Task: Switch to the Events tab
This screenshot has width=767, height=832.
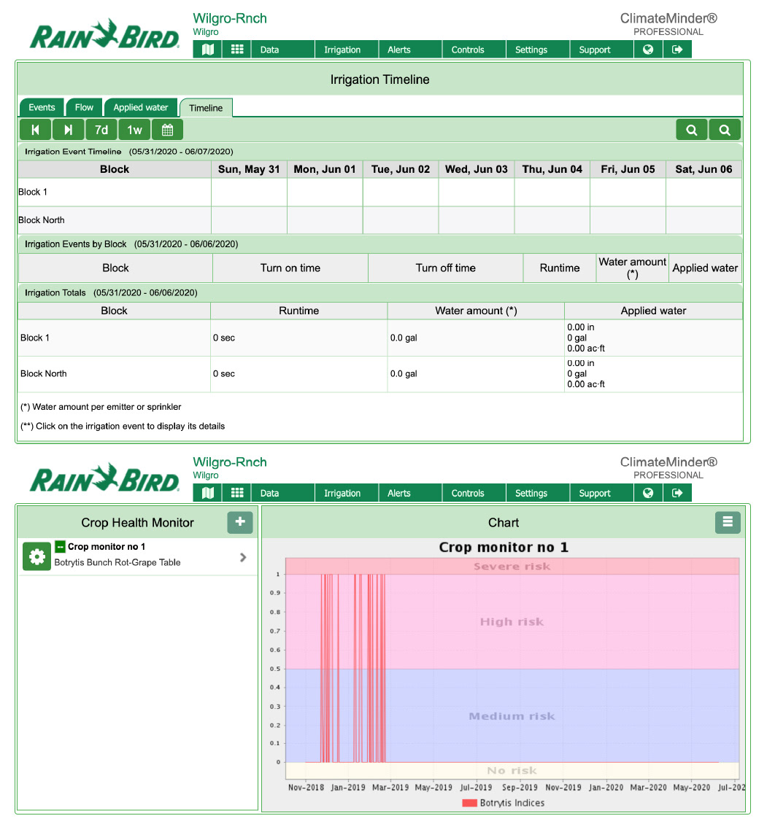Action: click(42, 107)
